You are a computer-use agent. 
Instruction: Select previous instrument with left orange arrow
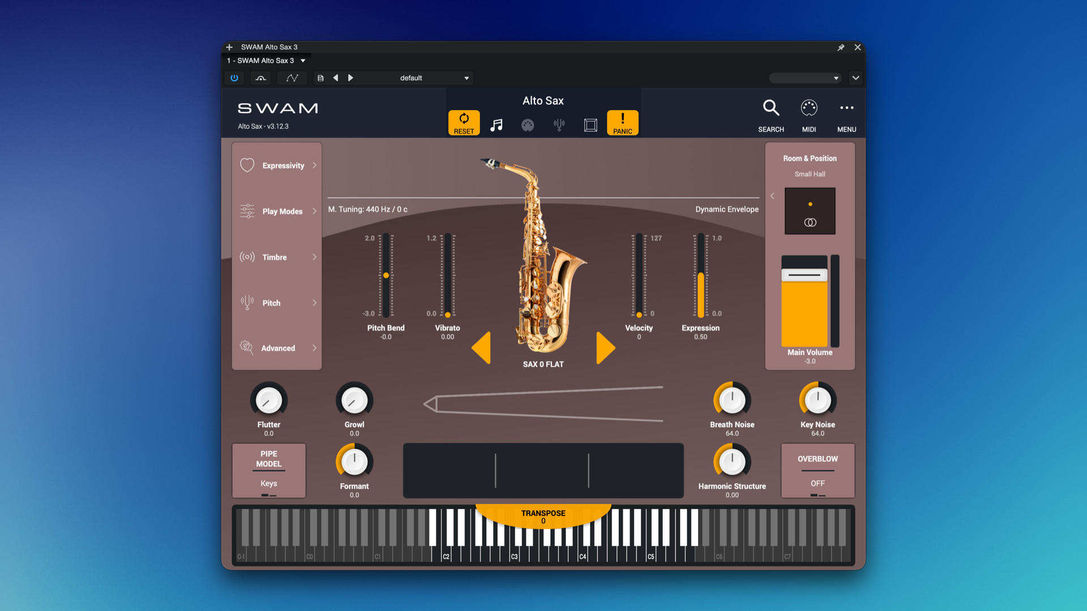pyautogui.click(x=481, y=347)
